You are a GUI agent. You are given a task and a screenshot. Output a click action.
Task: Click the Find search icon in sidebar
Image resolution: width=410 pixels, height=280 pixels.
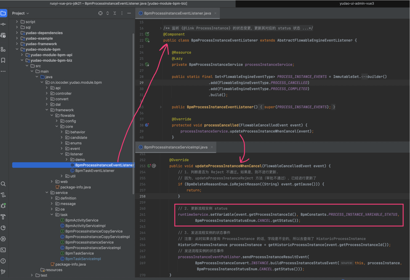pyautogui.click(x=3, y=184)
